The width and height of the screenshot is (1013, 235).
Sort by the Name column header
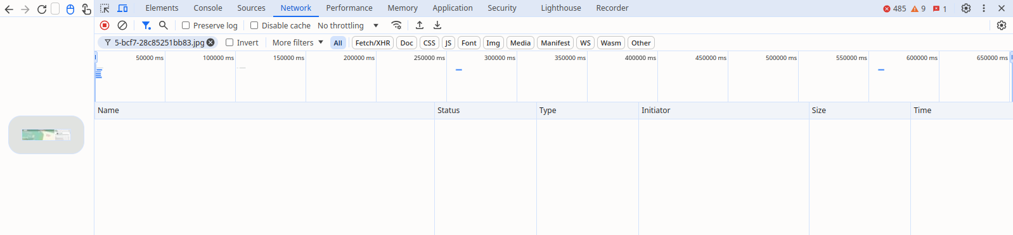coord(264,111)
